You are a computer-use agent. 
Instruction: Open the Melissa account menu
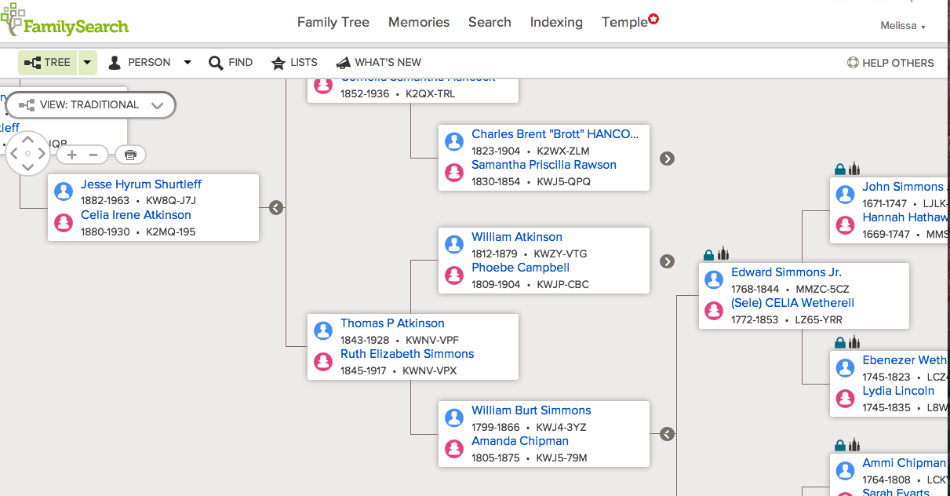click(x=903, y=26)
